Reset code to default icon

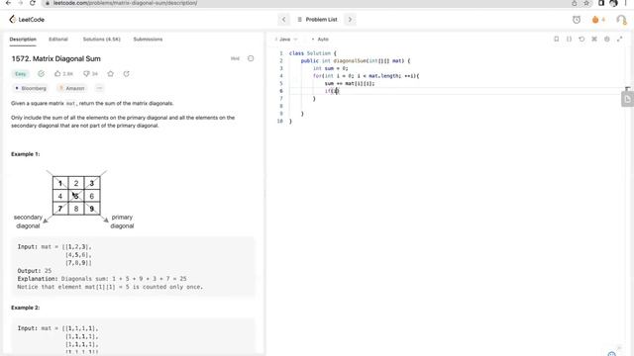(x=581, y=40)
